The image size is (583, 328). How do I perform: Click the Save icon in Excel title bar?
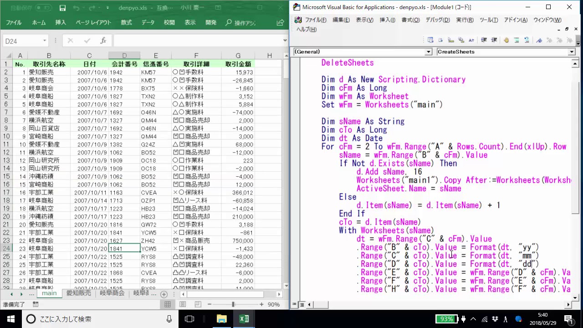point(62,8)
